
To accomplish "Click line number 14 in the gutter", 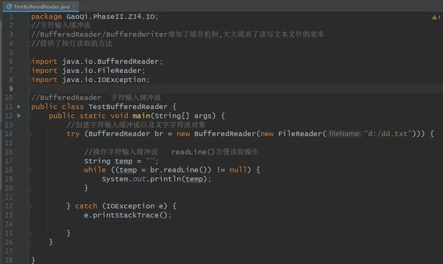I will click(x=9, y=134).
